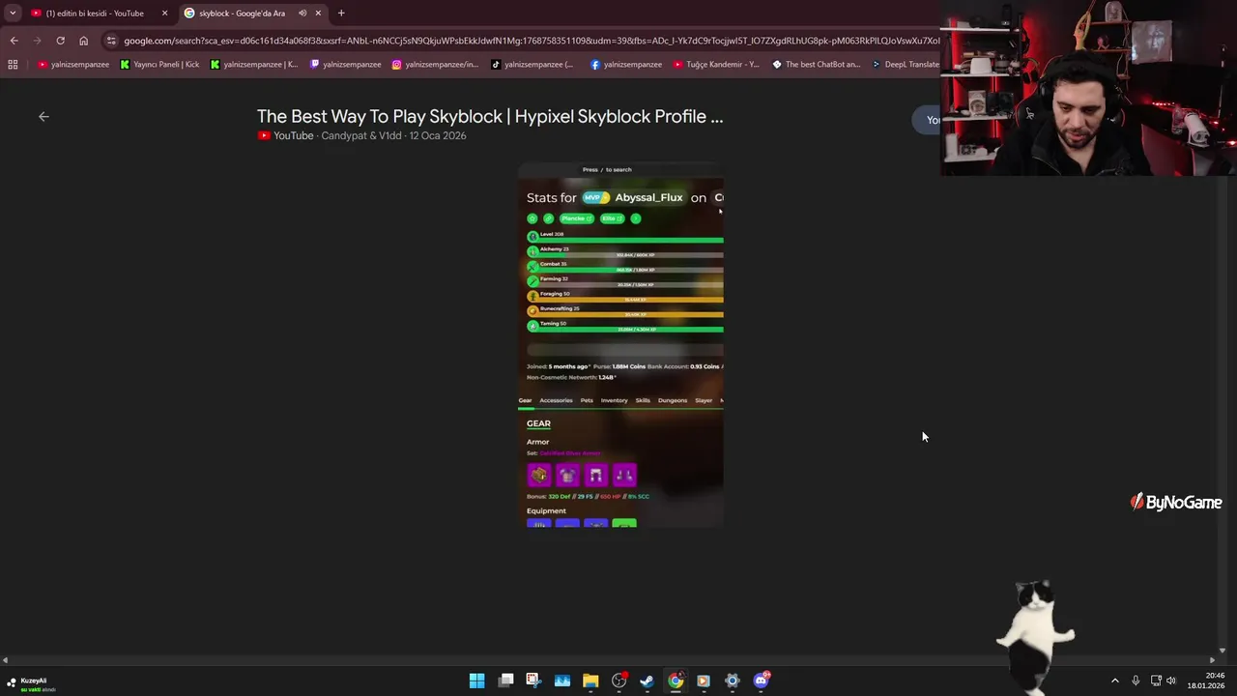
Task: Open the Windows Start menu
Action: (x=477, y=681)
